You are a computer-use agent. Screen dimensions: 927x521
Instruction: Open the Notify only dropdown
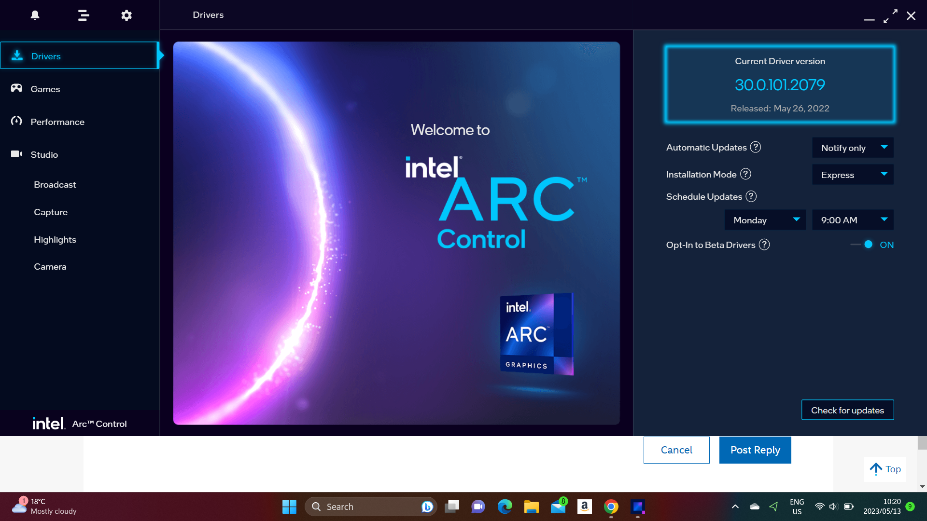tap(853, 148)
